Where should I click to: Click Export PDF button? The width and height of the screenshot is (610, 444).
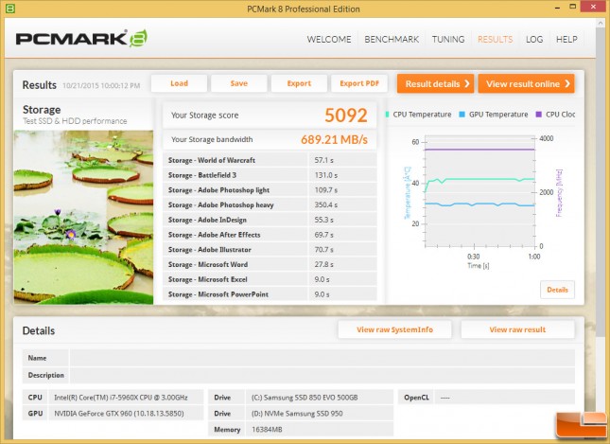tap(359, 83)
